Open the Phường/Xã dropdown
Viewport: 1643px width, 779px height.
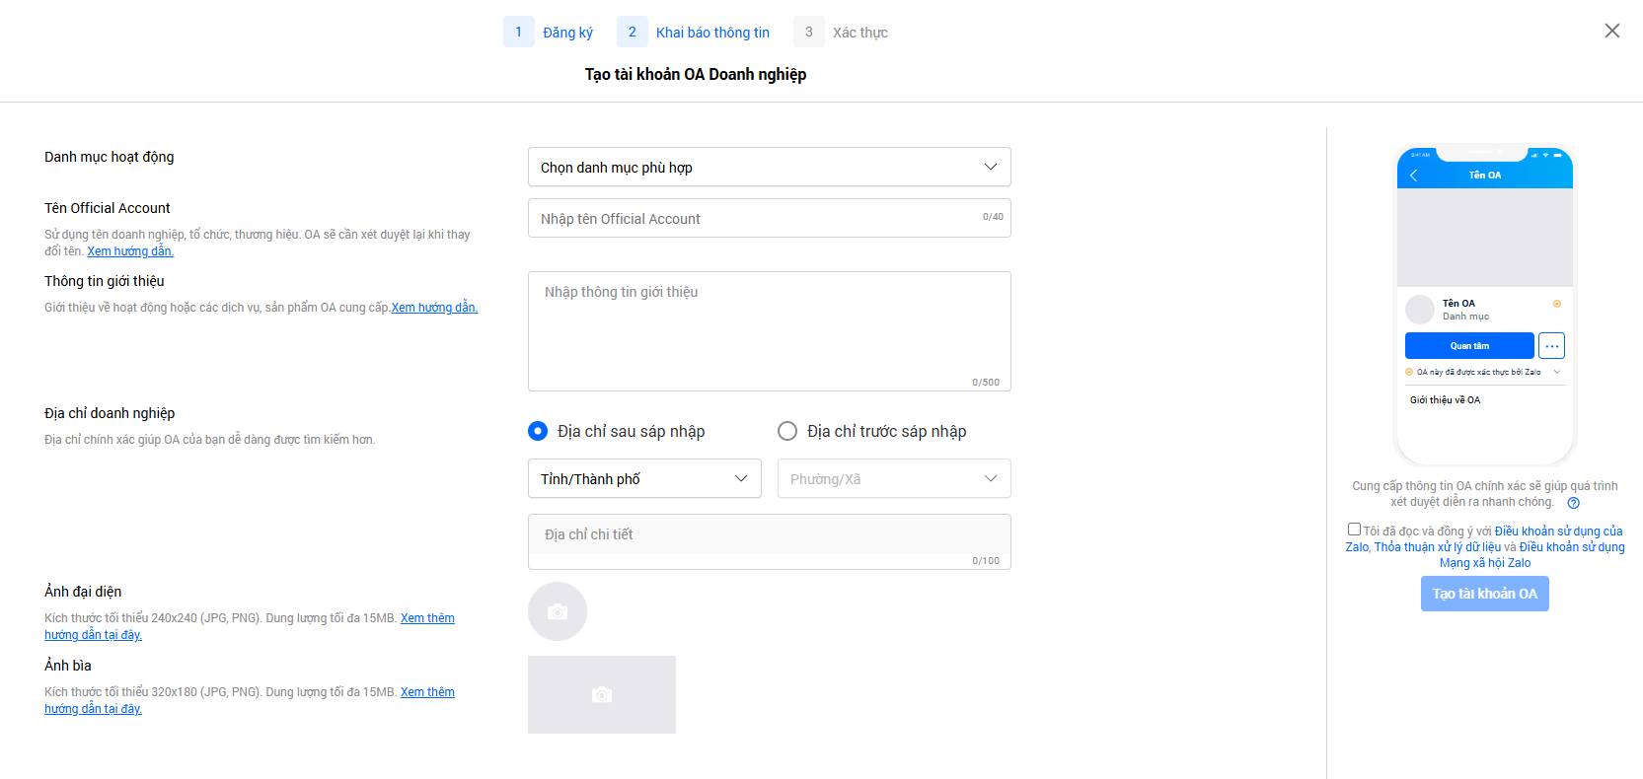pyautogui.click(x=893, y=479)
